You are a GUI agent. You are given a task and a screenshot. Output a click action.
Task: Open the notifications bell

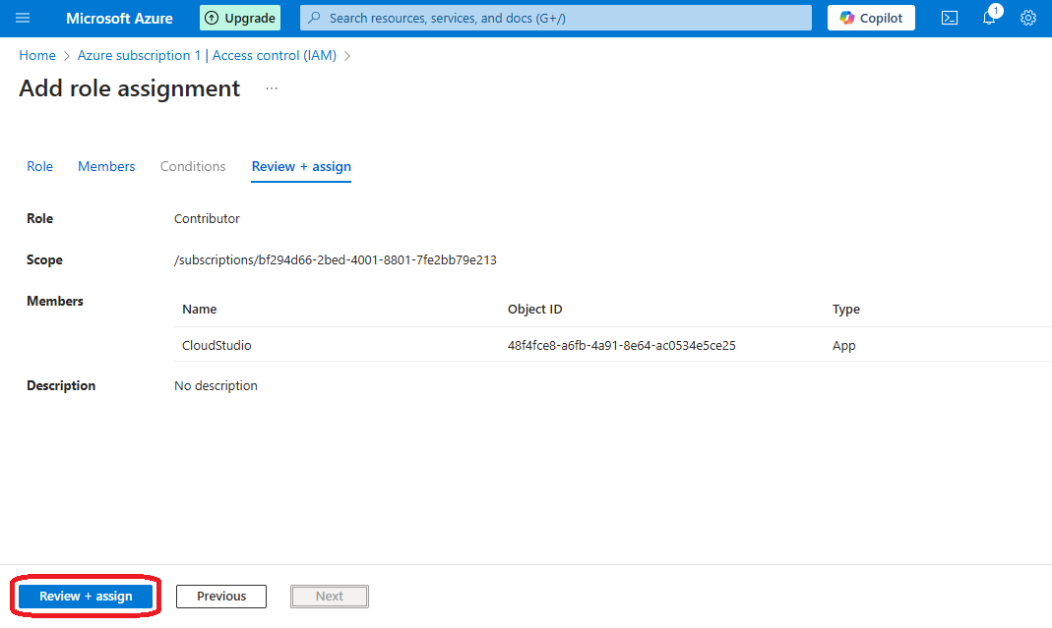point(989,18)
